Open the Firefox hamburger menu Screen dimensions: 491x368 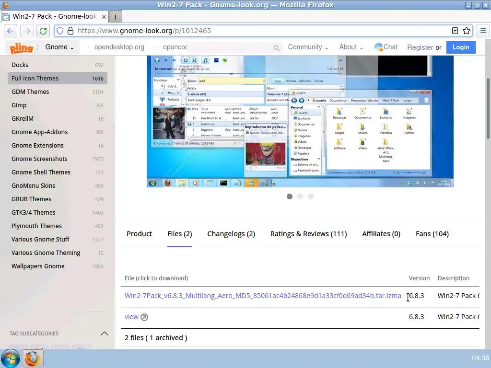[483, 31]
